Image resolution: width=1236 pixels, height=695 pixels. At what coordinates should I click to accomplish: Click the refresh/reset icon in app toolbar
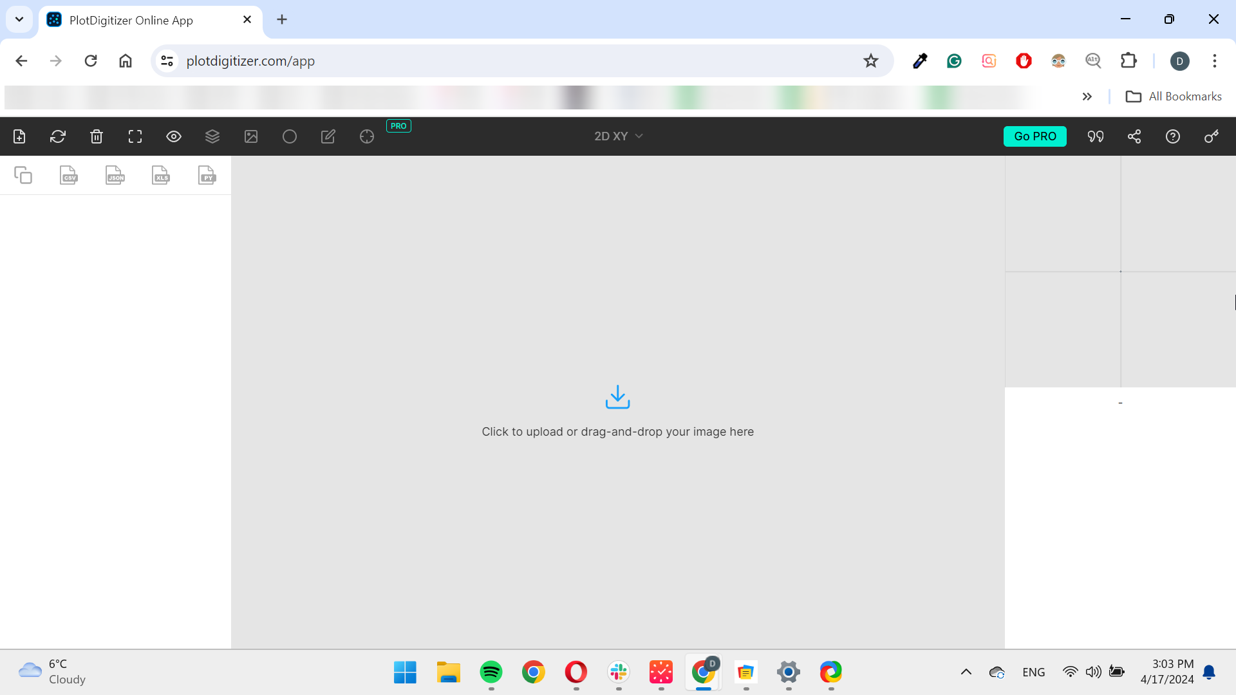pos(58,136)
